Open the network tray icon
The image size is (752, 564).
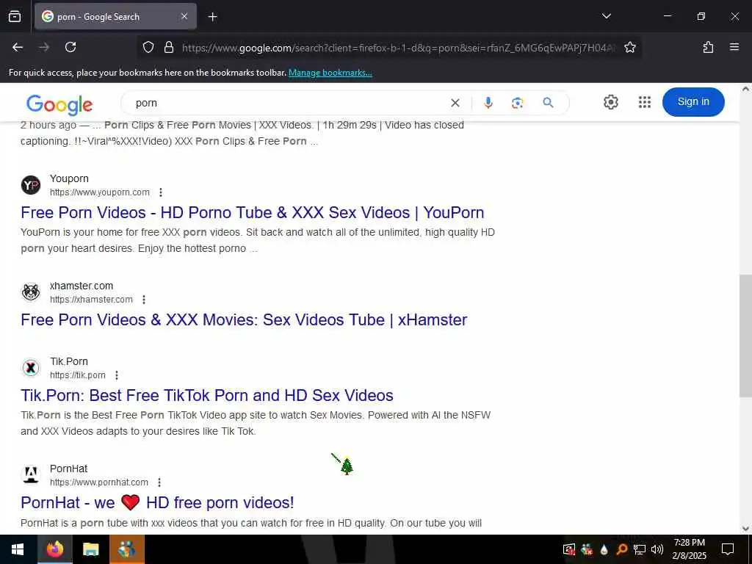pos(640,549)
